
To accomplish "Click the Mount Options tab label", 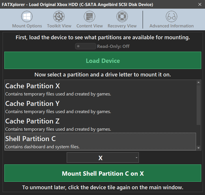I will (x=27, y=26).
